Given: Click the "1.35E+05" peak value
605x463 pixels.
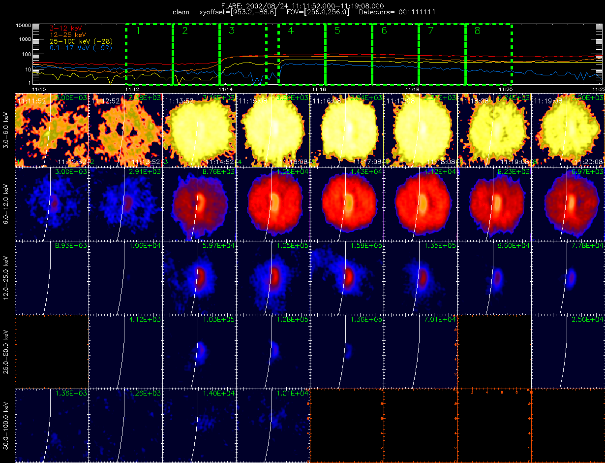Looking at the screenshot, I should pyautogui.click(x=440, y=245).
